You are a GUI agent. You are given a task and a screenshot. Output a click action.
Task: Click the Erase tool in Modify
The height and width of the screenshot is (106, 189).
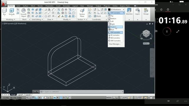59,16
